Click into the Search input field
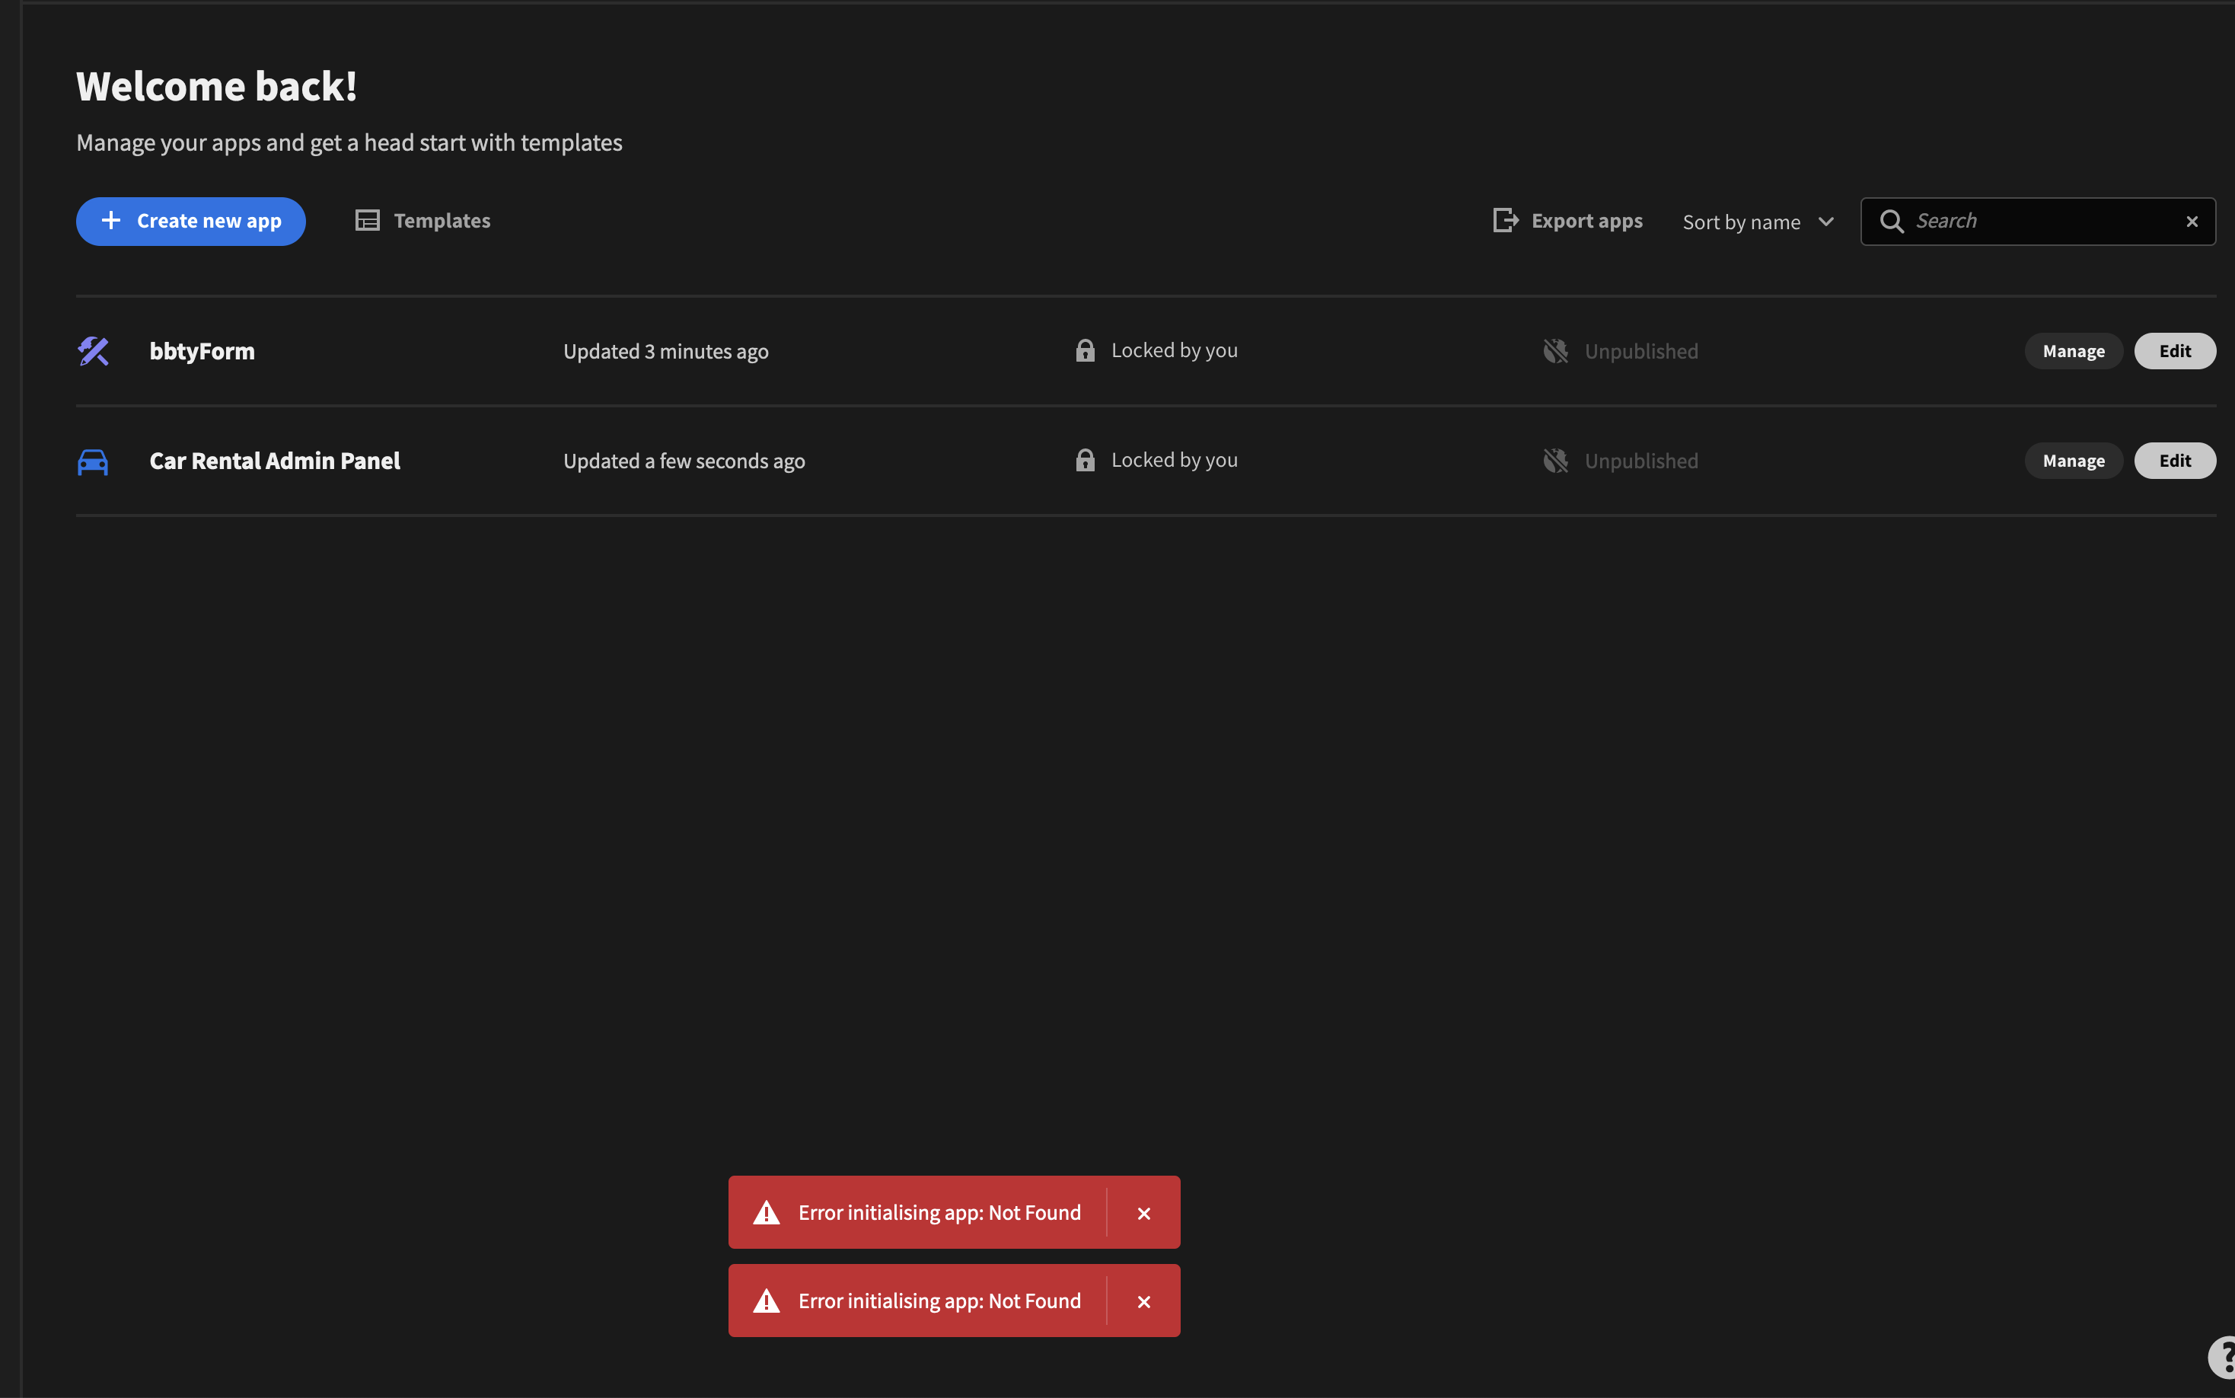The height and width of the screenshot is (1398, 2235). pyautogui.click(x=2033, y=221)
